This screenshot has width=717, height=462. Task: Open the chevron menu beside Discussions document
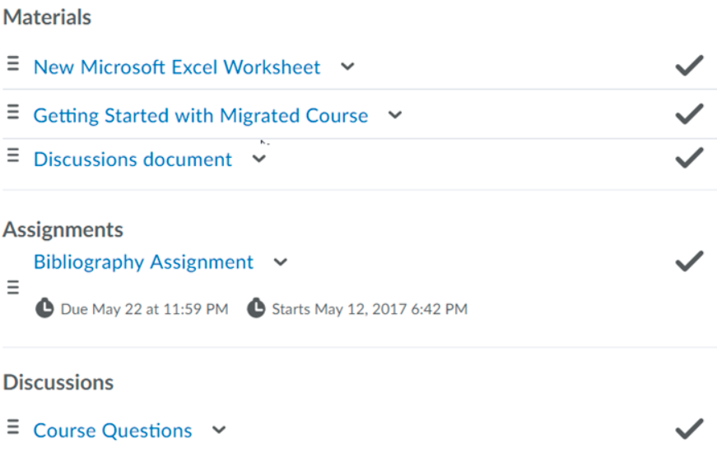coord(259,159)
